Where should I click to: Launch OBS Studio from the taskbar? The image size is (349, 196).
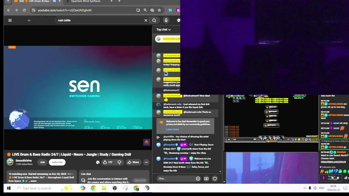tap(115, 188)
